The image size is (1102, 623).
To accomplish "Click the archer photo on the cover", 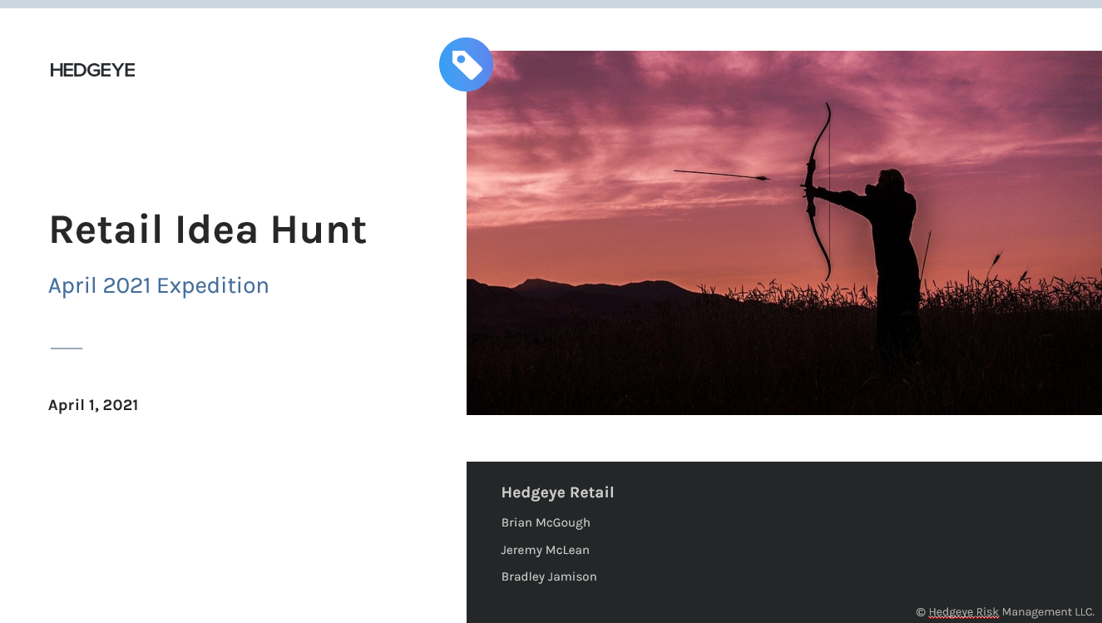I will coord(782,233).
